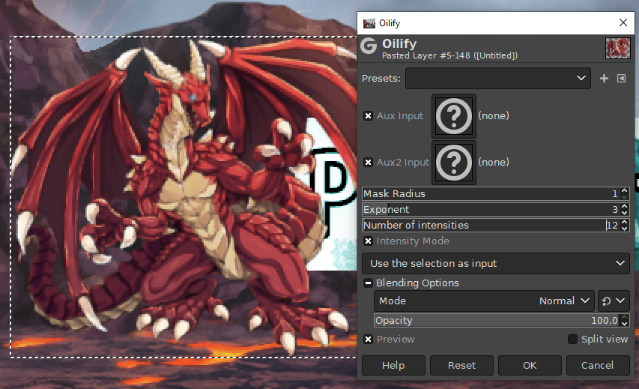Decrease Mask Radius with down arrow
Screen dimensions: 639x389
(x=624, y=197)
